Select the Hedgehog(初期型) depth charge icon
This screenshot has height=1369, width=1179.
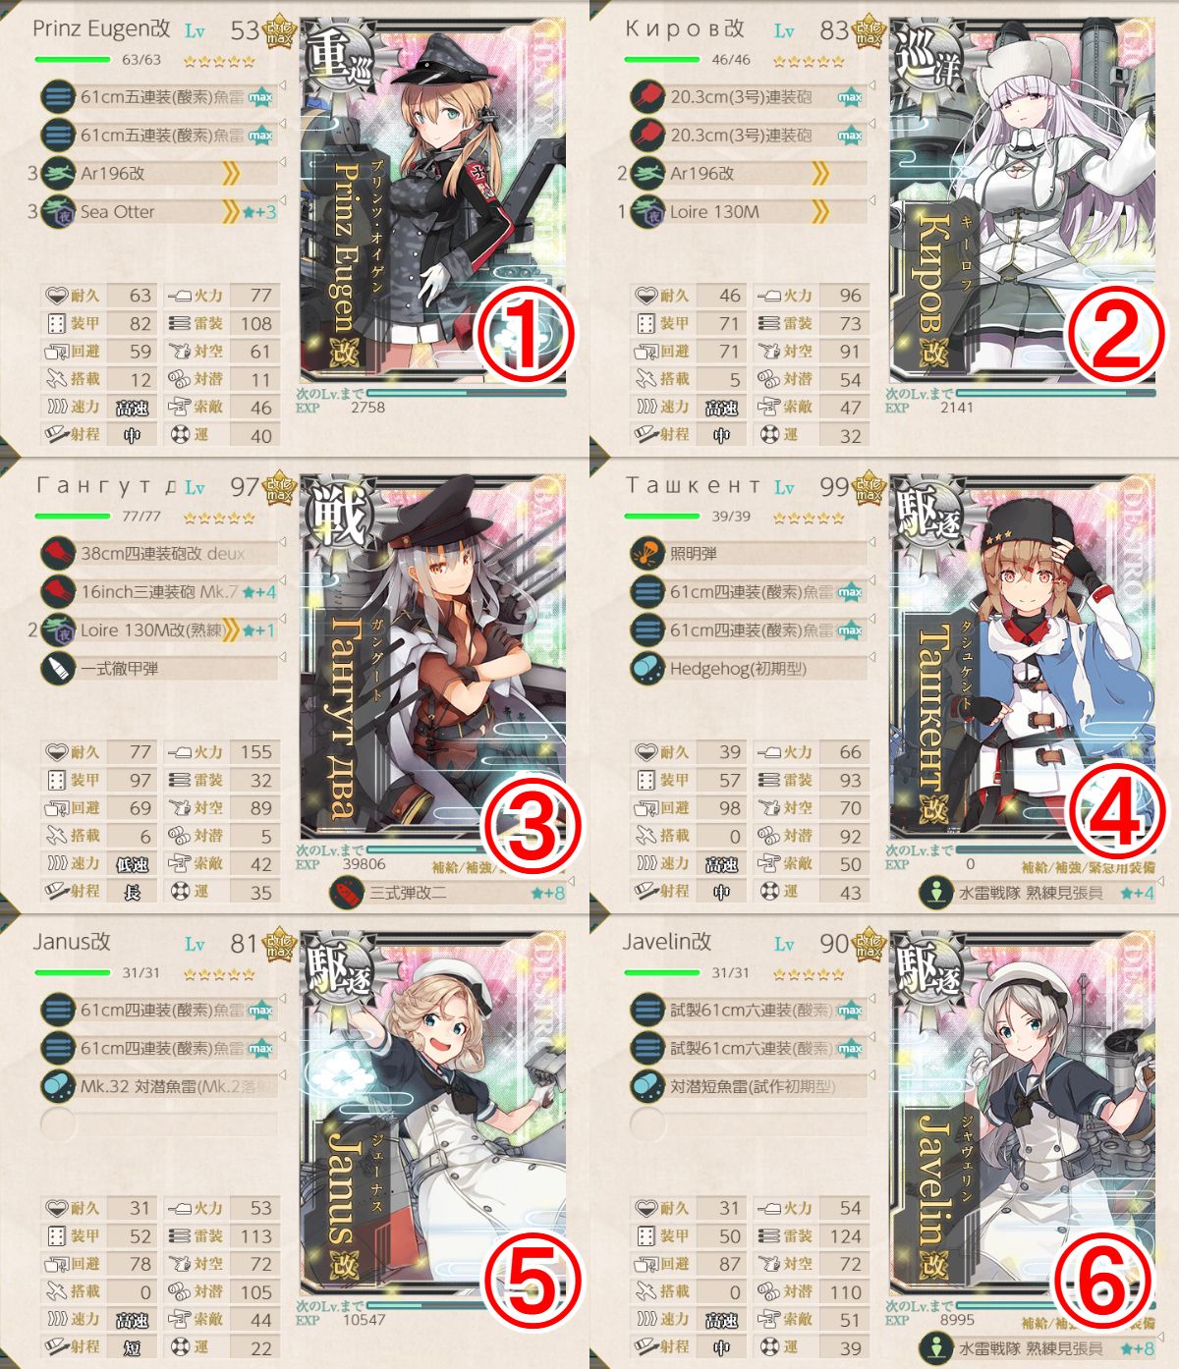point(648,669)
